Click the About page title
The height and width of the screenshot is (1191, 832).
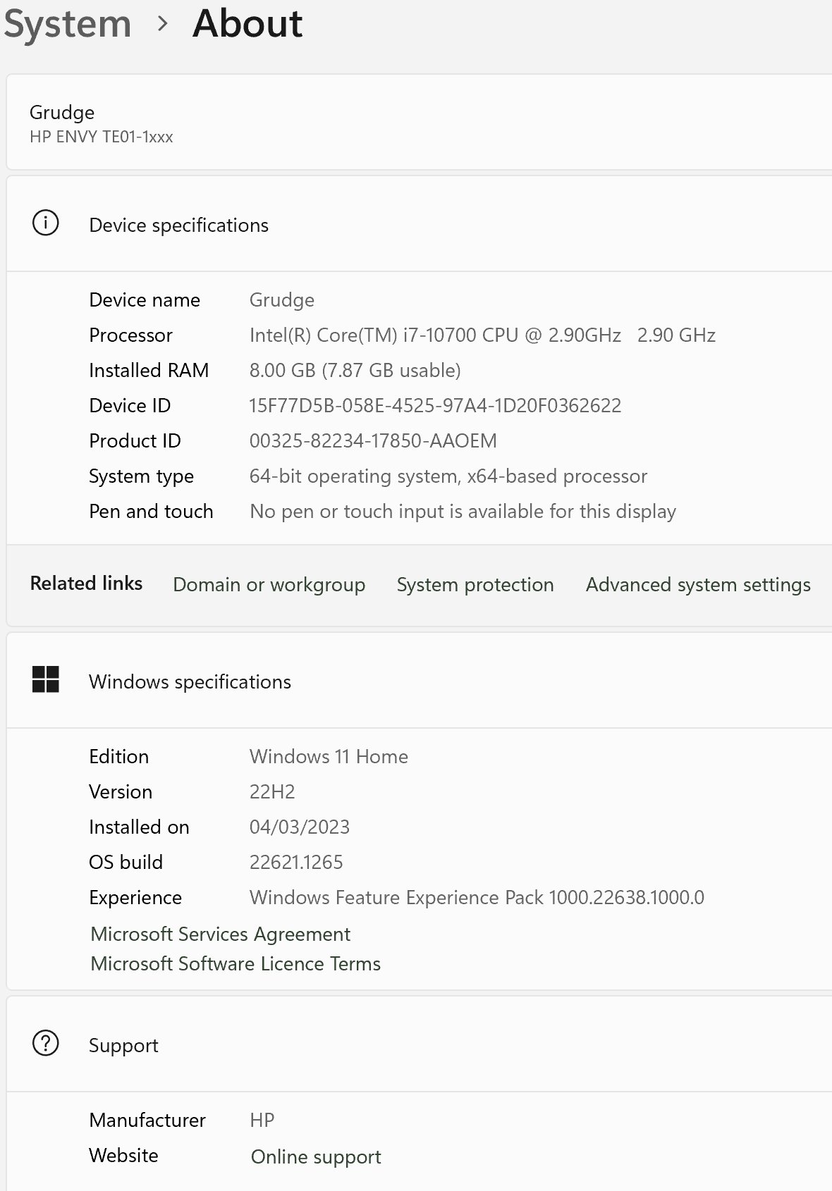point(247,24)
